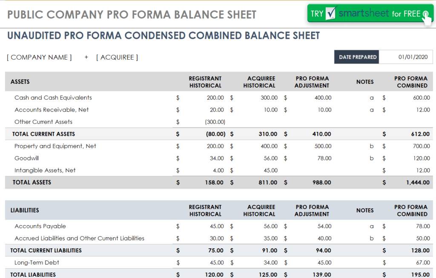The image size is (436, 278).
Task: Select Accounts Payable acquiree value 56.00
Action: coord(270,226)
